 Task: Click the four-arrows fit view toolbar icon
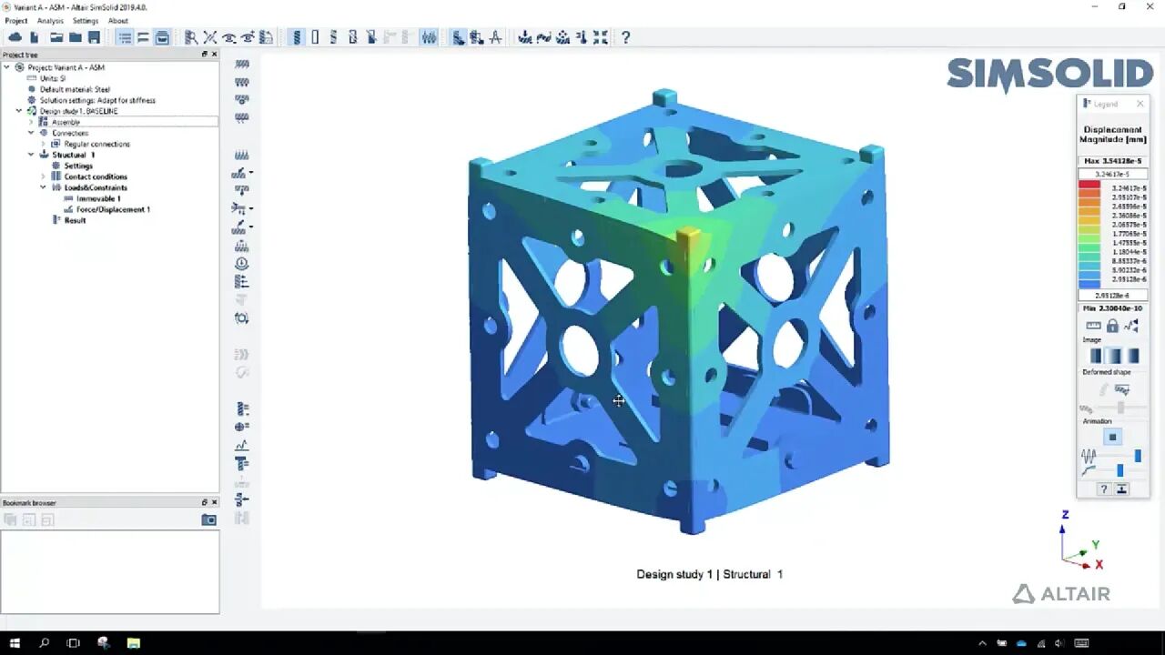point(601,37)
